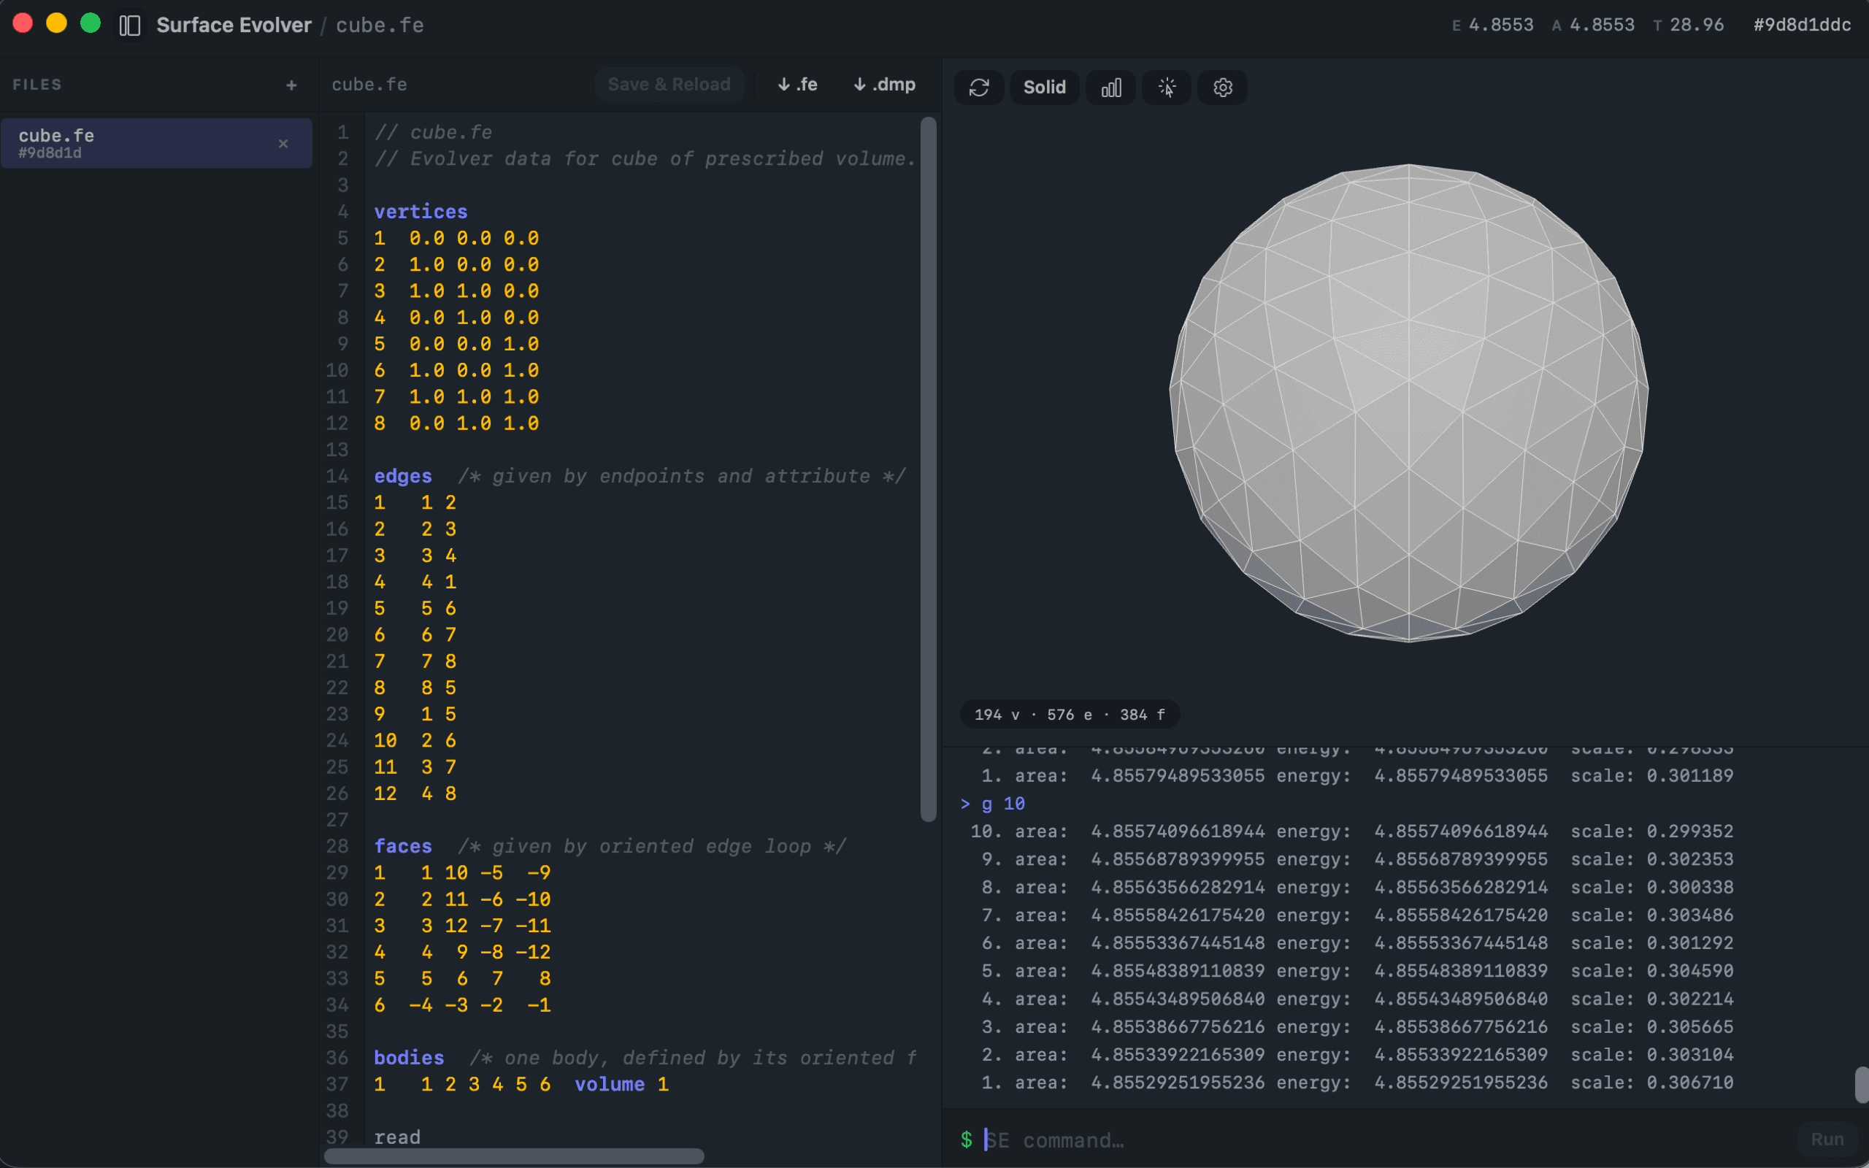Click line number 14 in gutter
The width and height of the screenshot is (1869, 1168).
(x=337, y=476)
